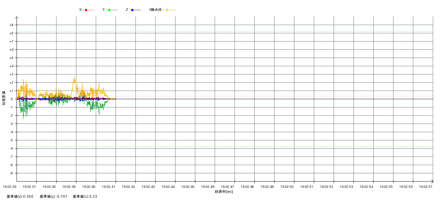Click the 加速度値 vertical axis title

pos(4,98)
